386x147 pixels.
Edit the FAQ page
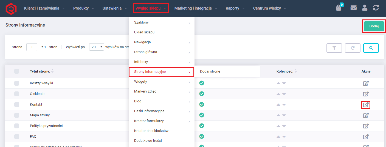tap(366, 137)
